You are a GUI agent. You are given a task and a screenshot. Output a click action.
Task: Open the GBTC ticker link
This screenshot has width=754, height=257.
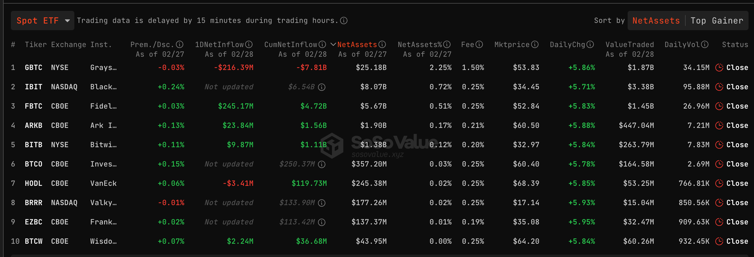click(x=33, y=68)
